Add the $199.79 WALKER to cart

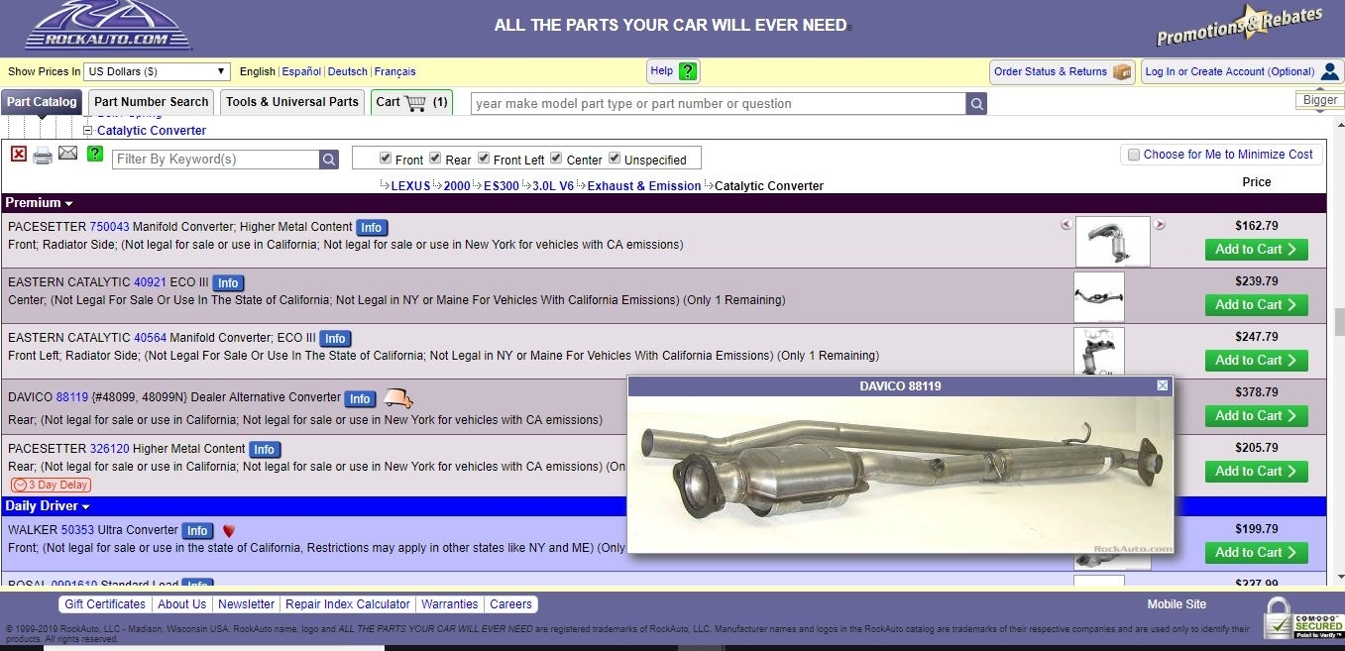point(1256,553)
